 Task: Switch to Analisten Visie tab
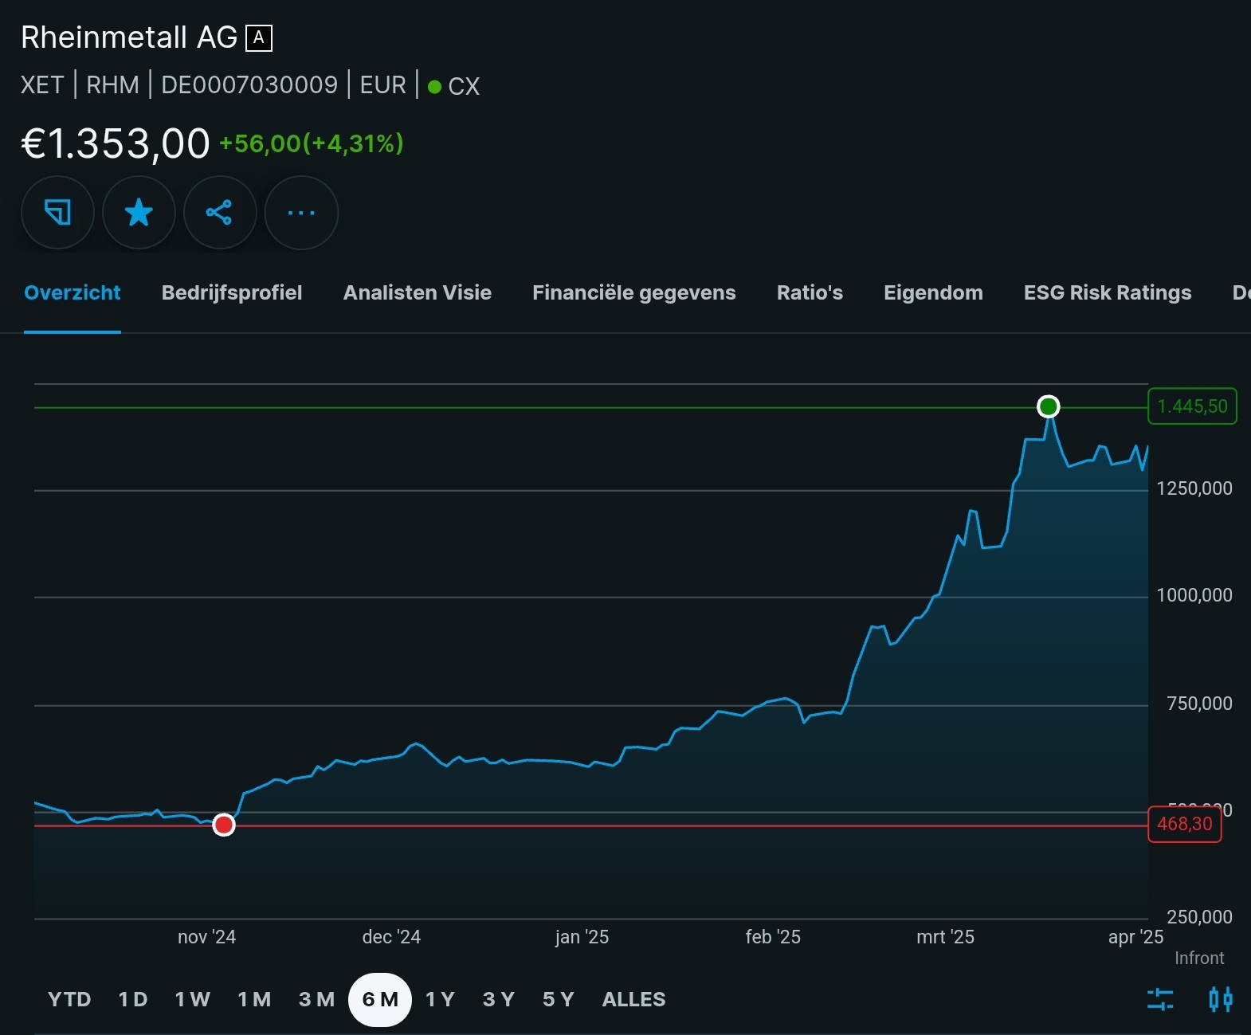(417, 292)
